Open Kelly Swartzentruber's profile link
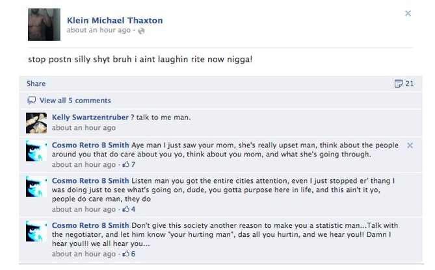The image size is (435, 270). [90, 117]
